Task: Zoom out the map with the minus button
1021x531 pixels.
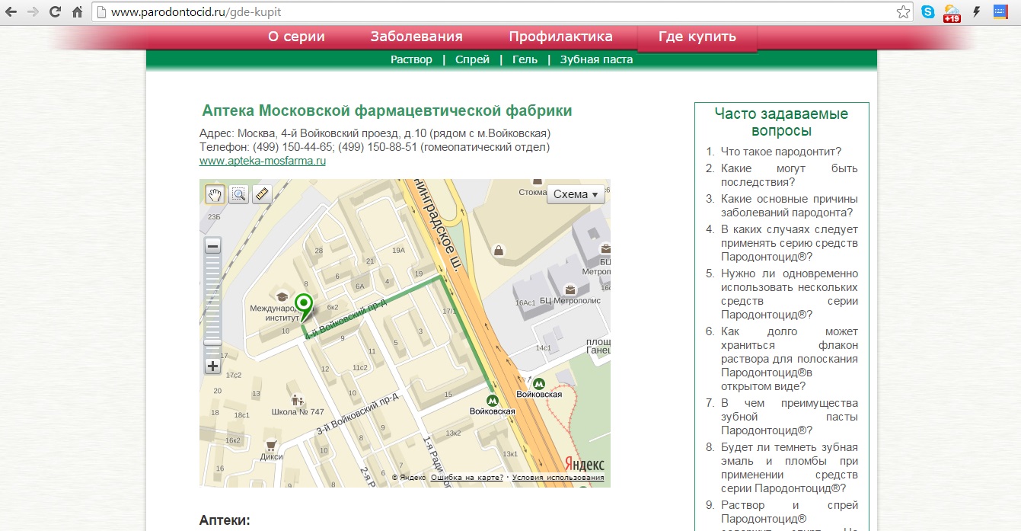Action: 212,246
